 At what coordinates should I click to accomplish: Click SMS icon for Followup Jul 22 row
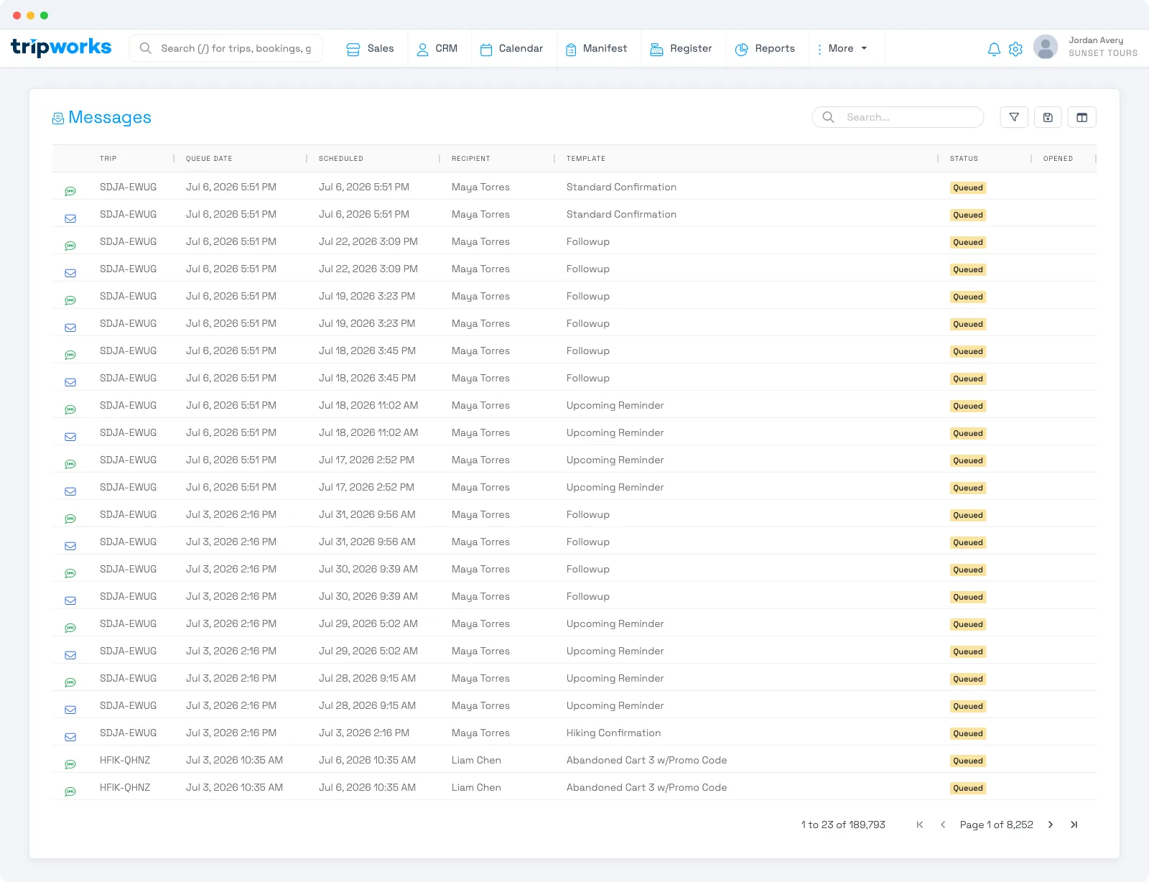tap(70, 246)
